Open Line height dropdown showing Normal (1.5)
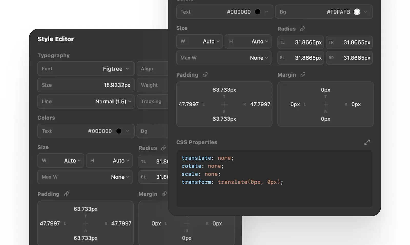This screenshot has width=410, height=245. point(86,101)
